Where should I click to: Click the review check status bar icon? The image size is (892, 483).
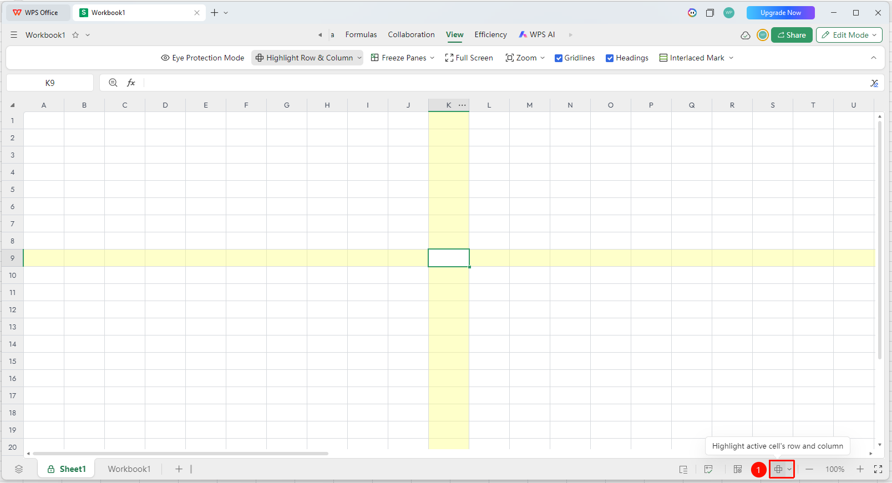(708, 469)
